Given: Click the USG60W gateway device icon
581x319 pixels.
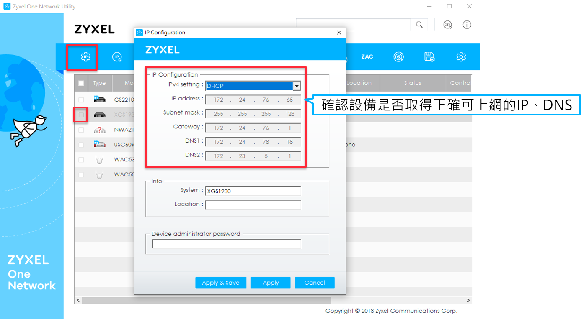Looking at the screenshot, I should [99, 144].
